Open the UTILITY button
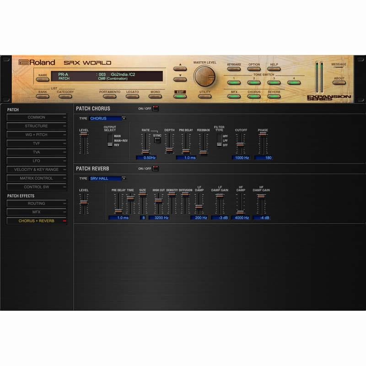 click(205, 97)
